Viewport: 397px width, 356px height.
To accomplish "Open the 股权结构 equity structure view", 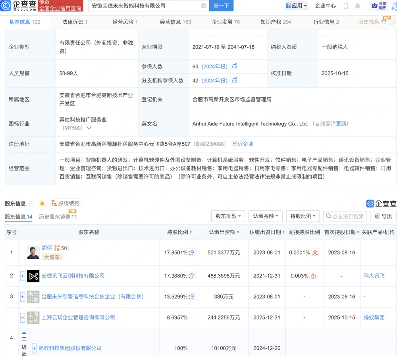I will pyautogui.click(x=65, y=203).
